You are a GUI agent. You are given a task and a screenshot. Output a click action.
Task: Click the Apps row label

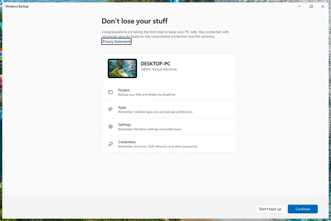(122, 108)
